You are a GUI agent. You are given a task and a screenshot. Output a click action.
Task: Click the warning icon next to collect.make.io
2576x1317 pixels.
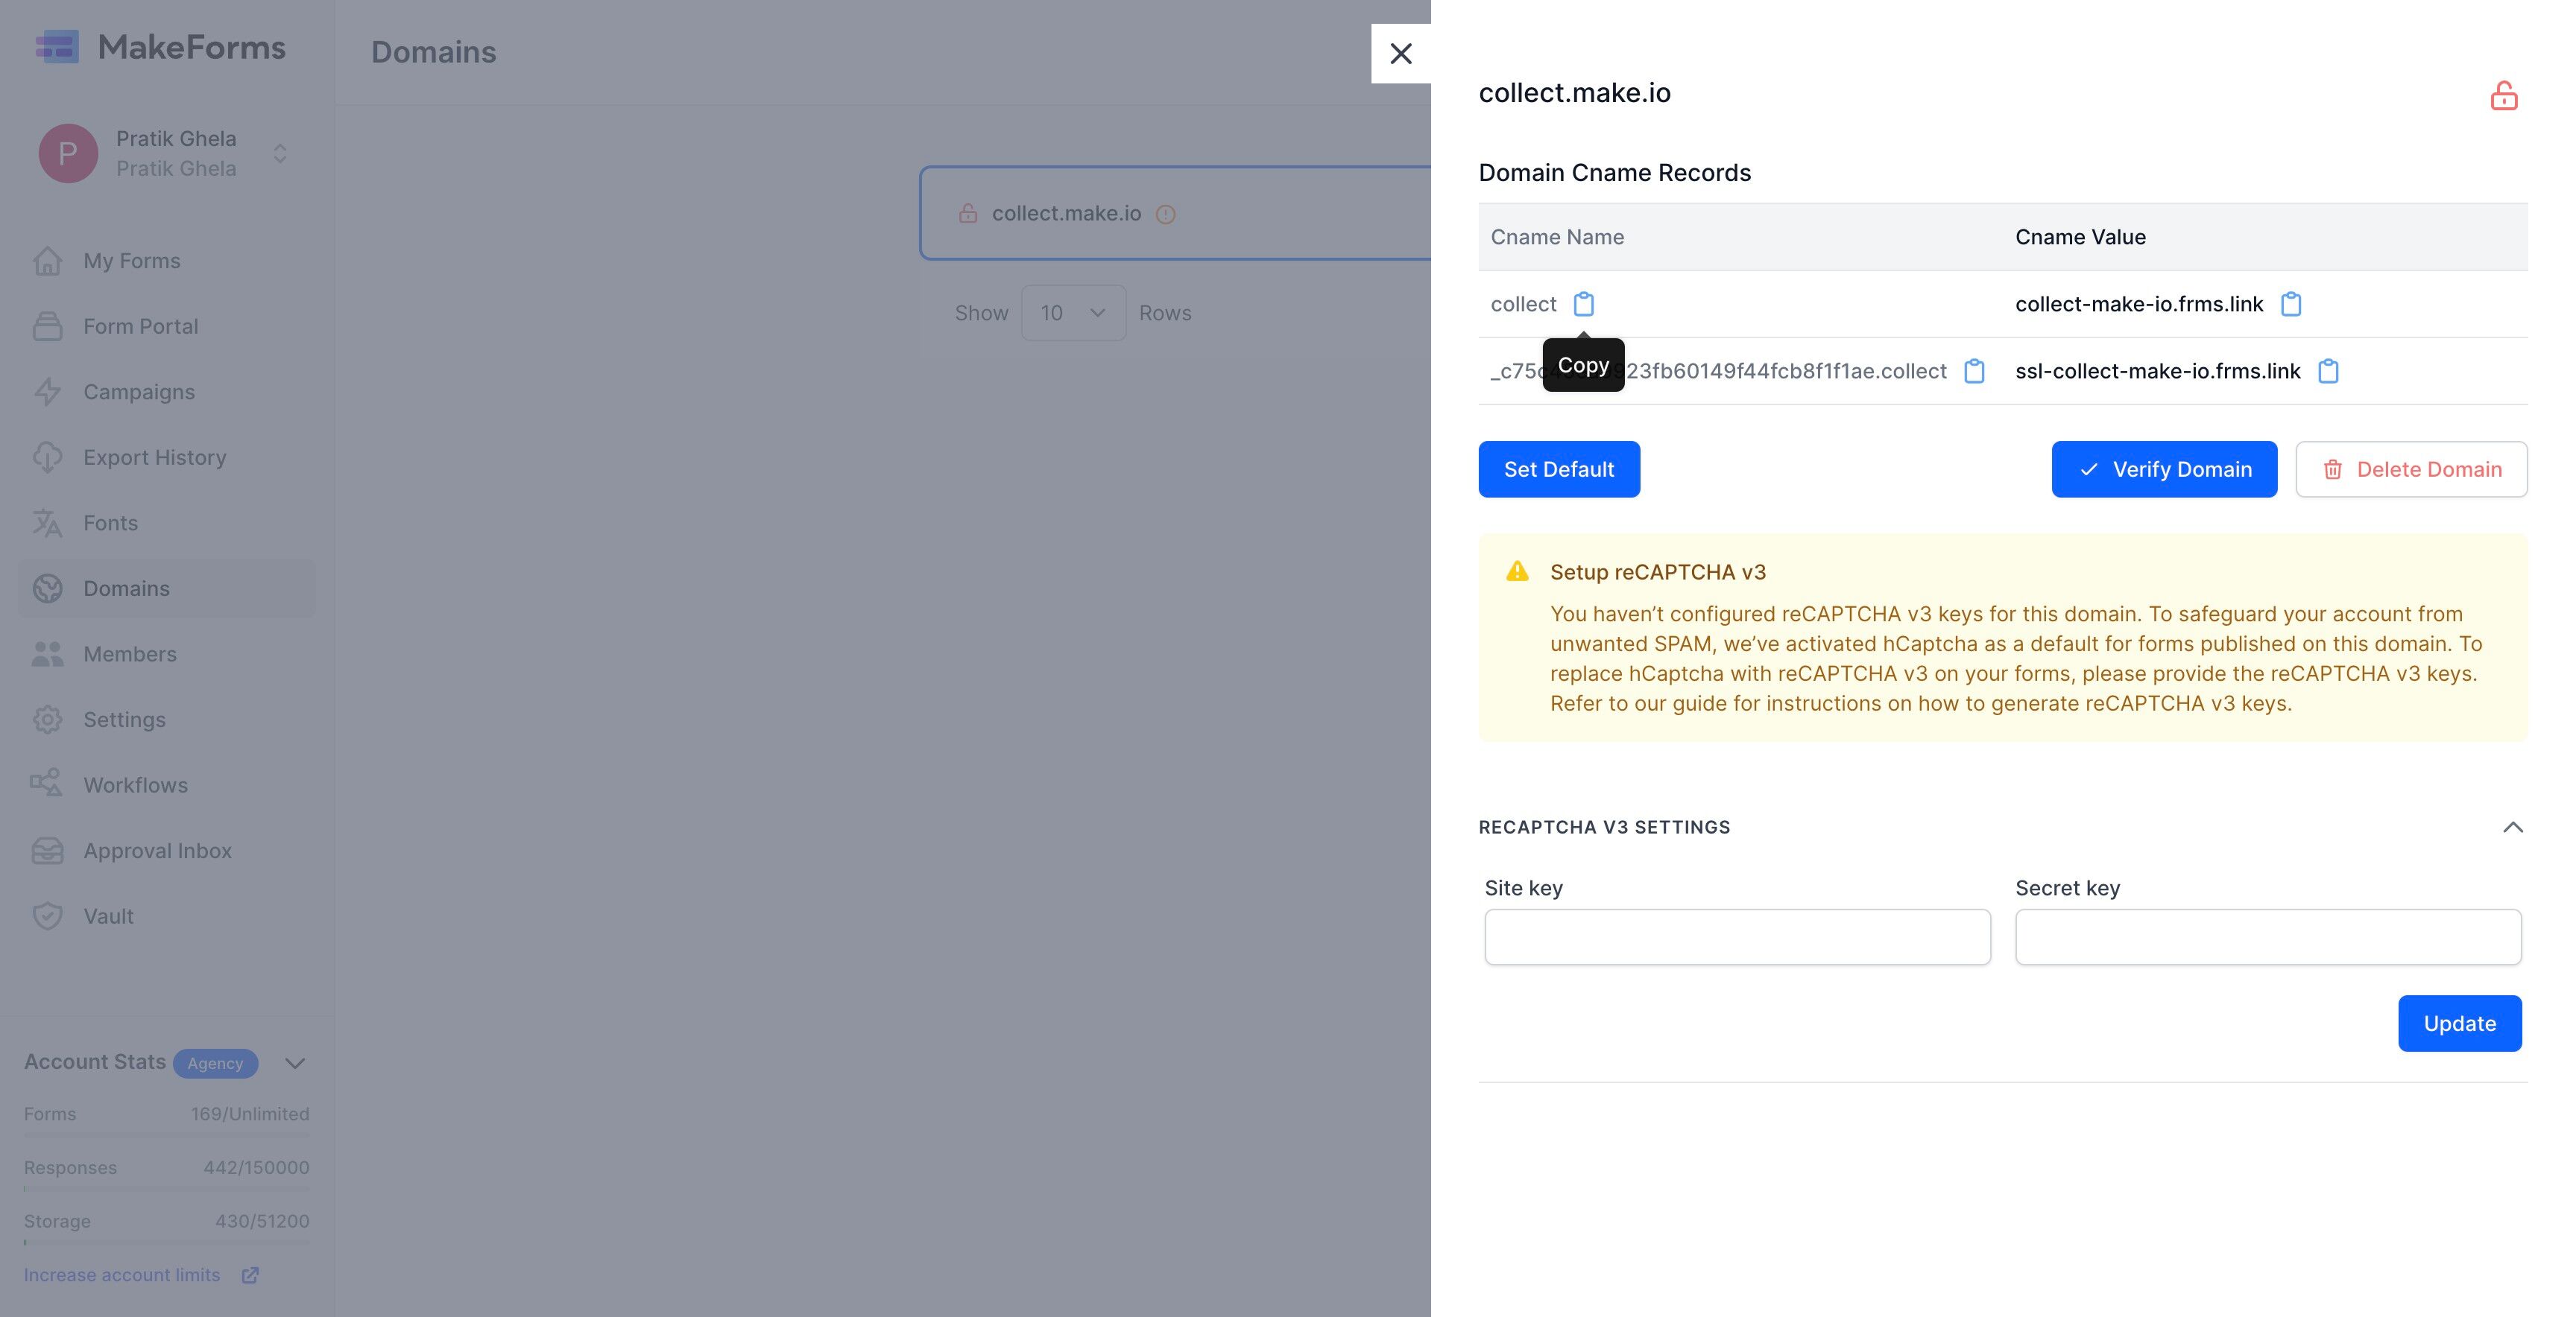[x=1165, y=214]
